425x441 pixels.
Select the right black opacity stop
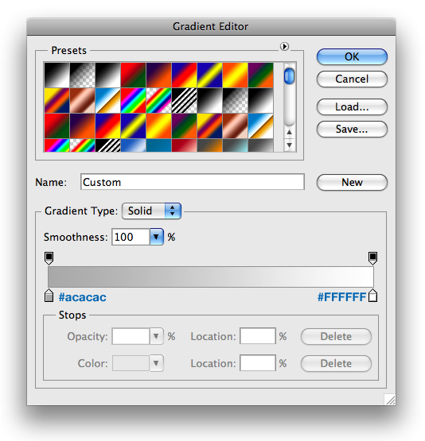coord(373,258)
